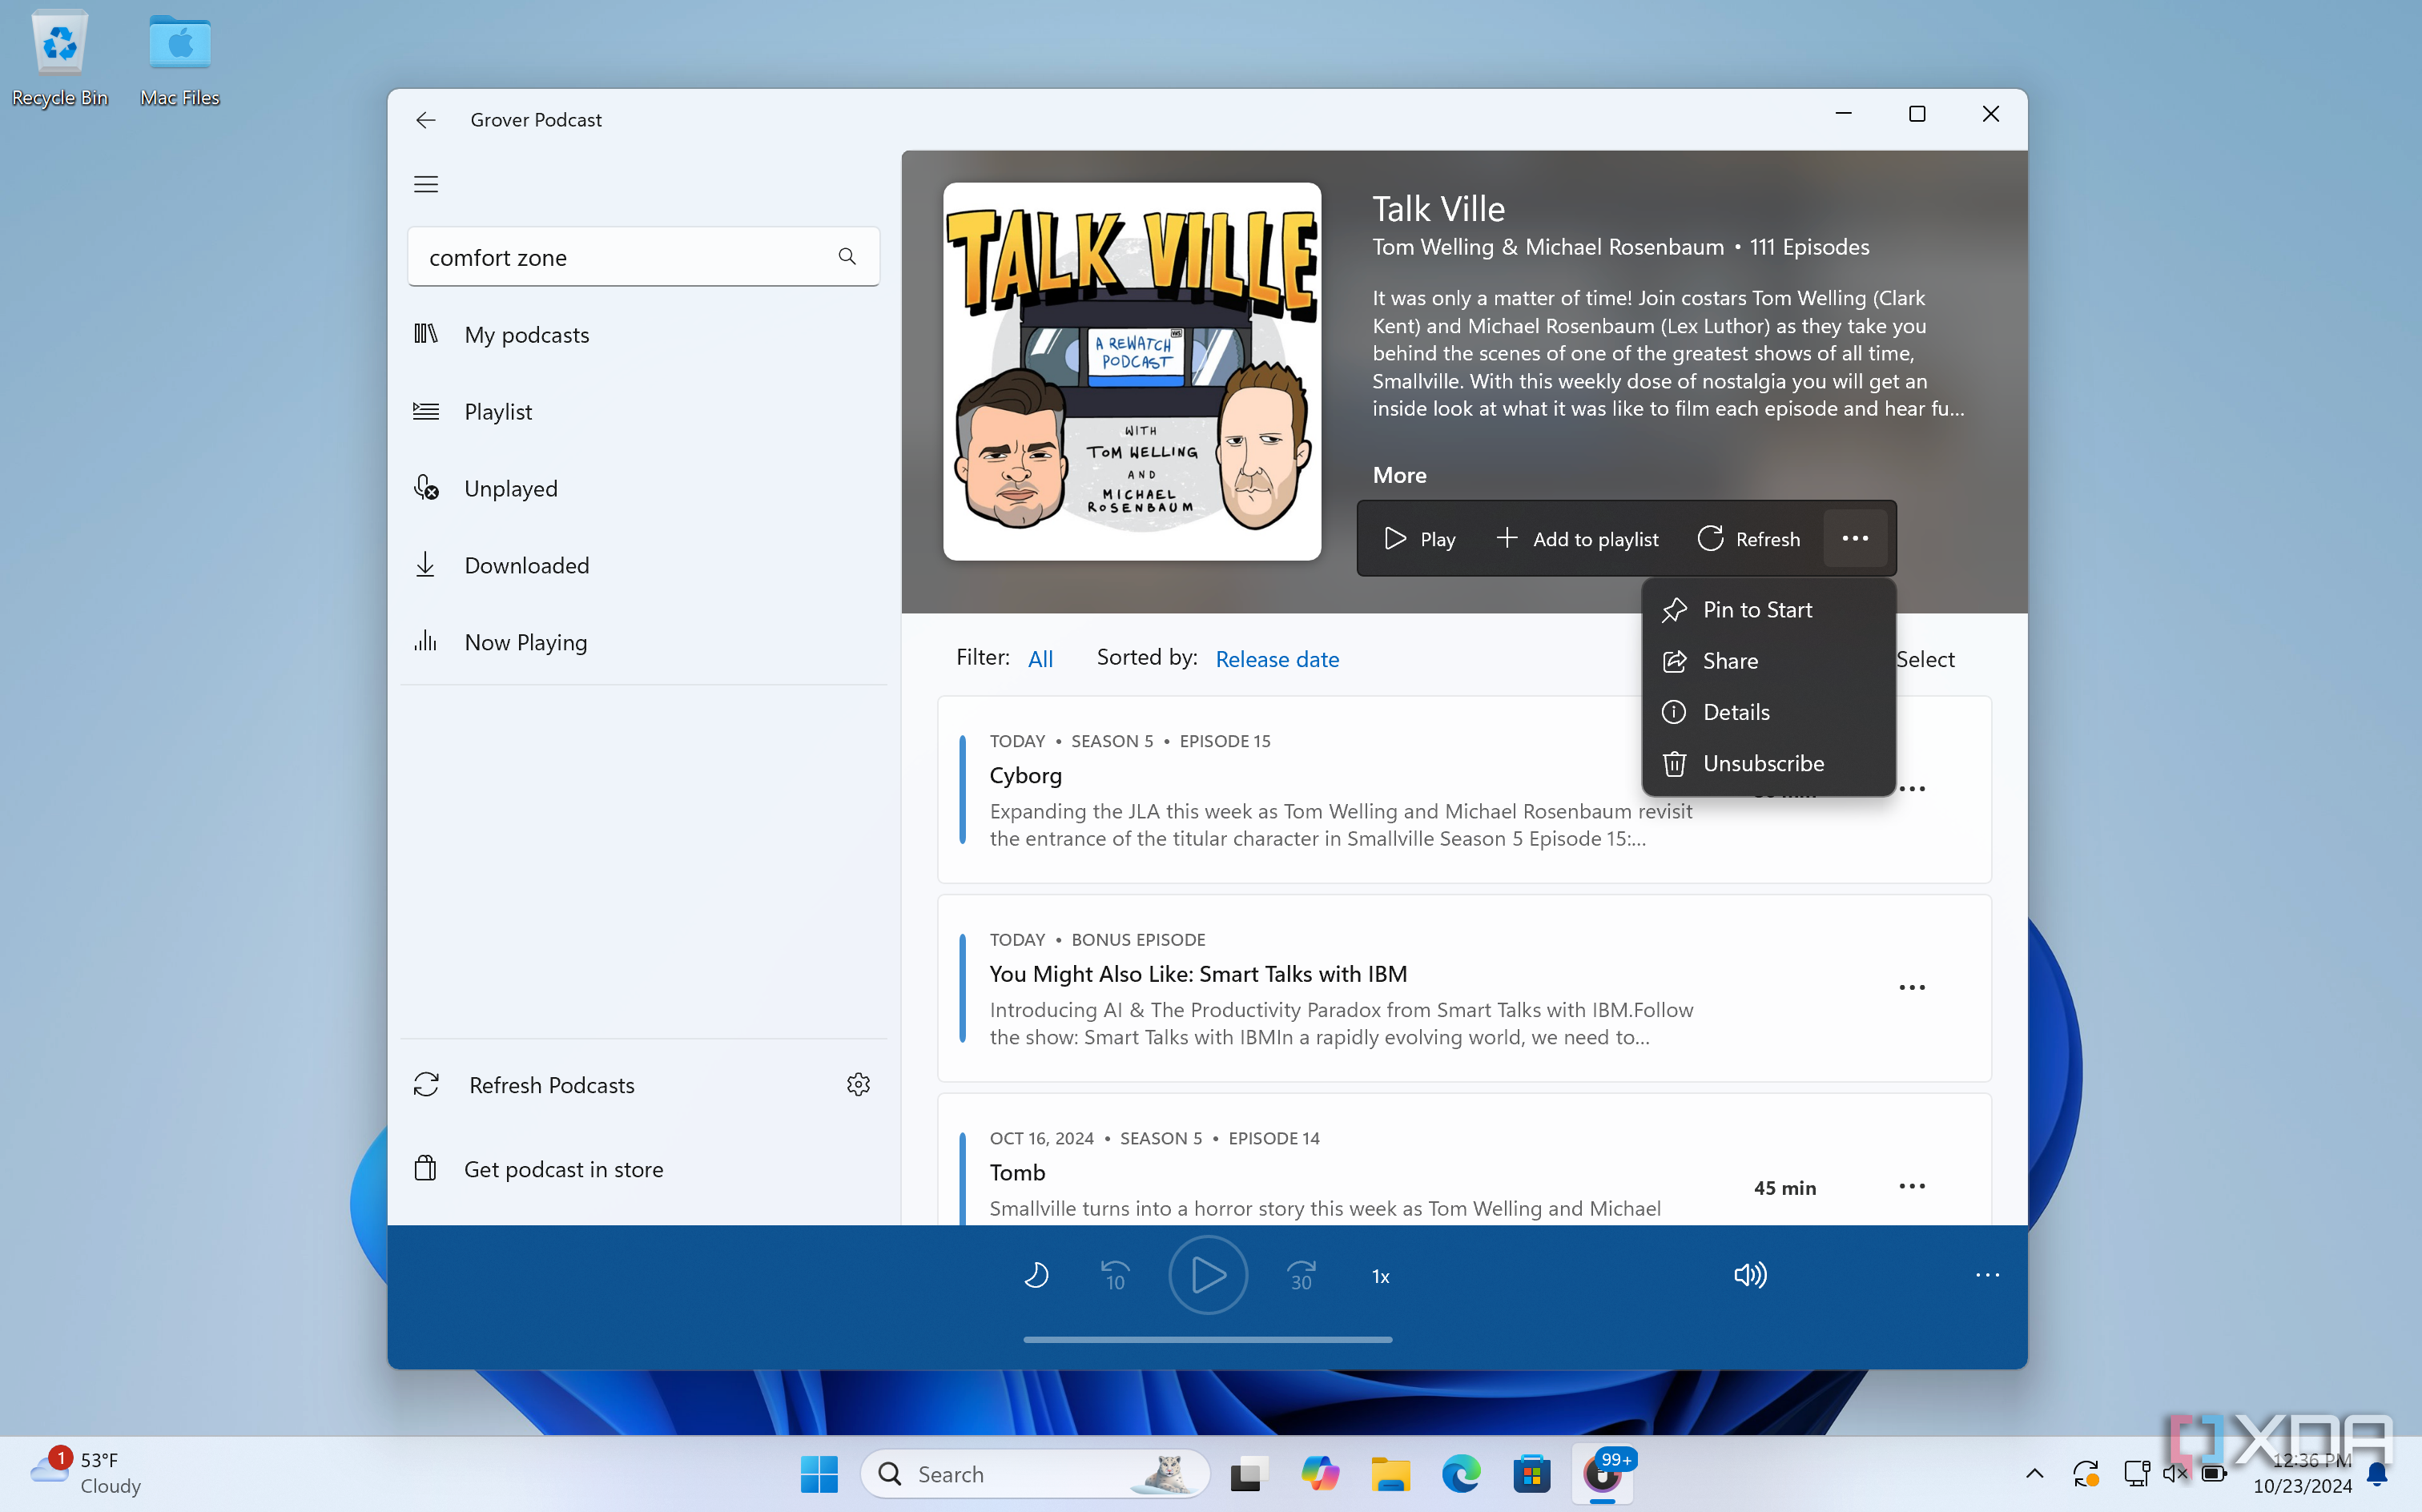Click Play button for Talk Ville
This screenshot has width=2422, height=1512.
[x=1419, y=539]
